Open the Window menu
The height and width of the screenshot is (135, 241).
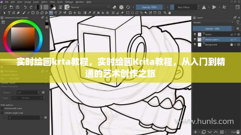click(80, 2)
